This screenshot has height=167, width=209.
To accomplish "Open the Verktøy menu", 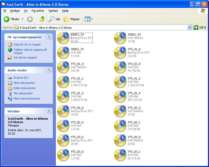I will point(53,11).
